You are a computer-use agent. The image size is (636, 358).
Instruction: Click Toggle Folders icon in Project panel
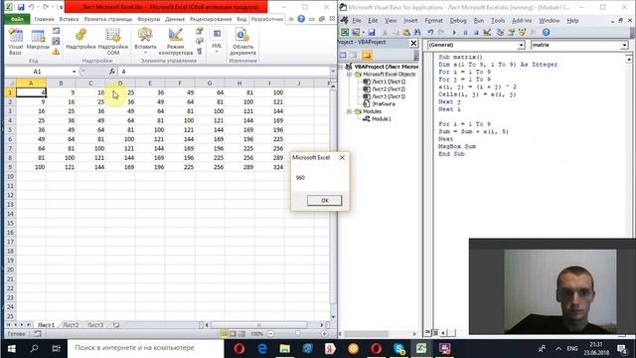point(367,56)
